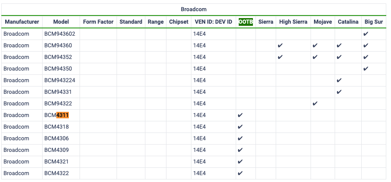Click the Broadcom table title
The height and width of the screenshot is (182, 391).
click(x=194, y=9)
